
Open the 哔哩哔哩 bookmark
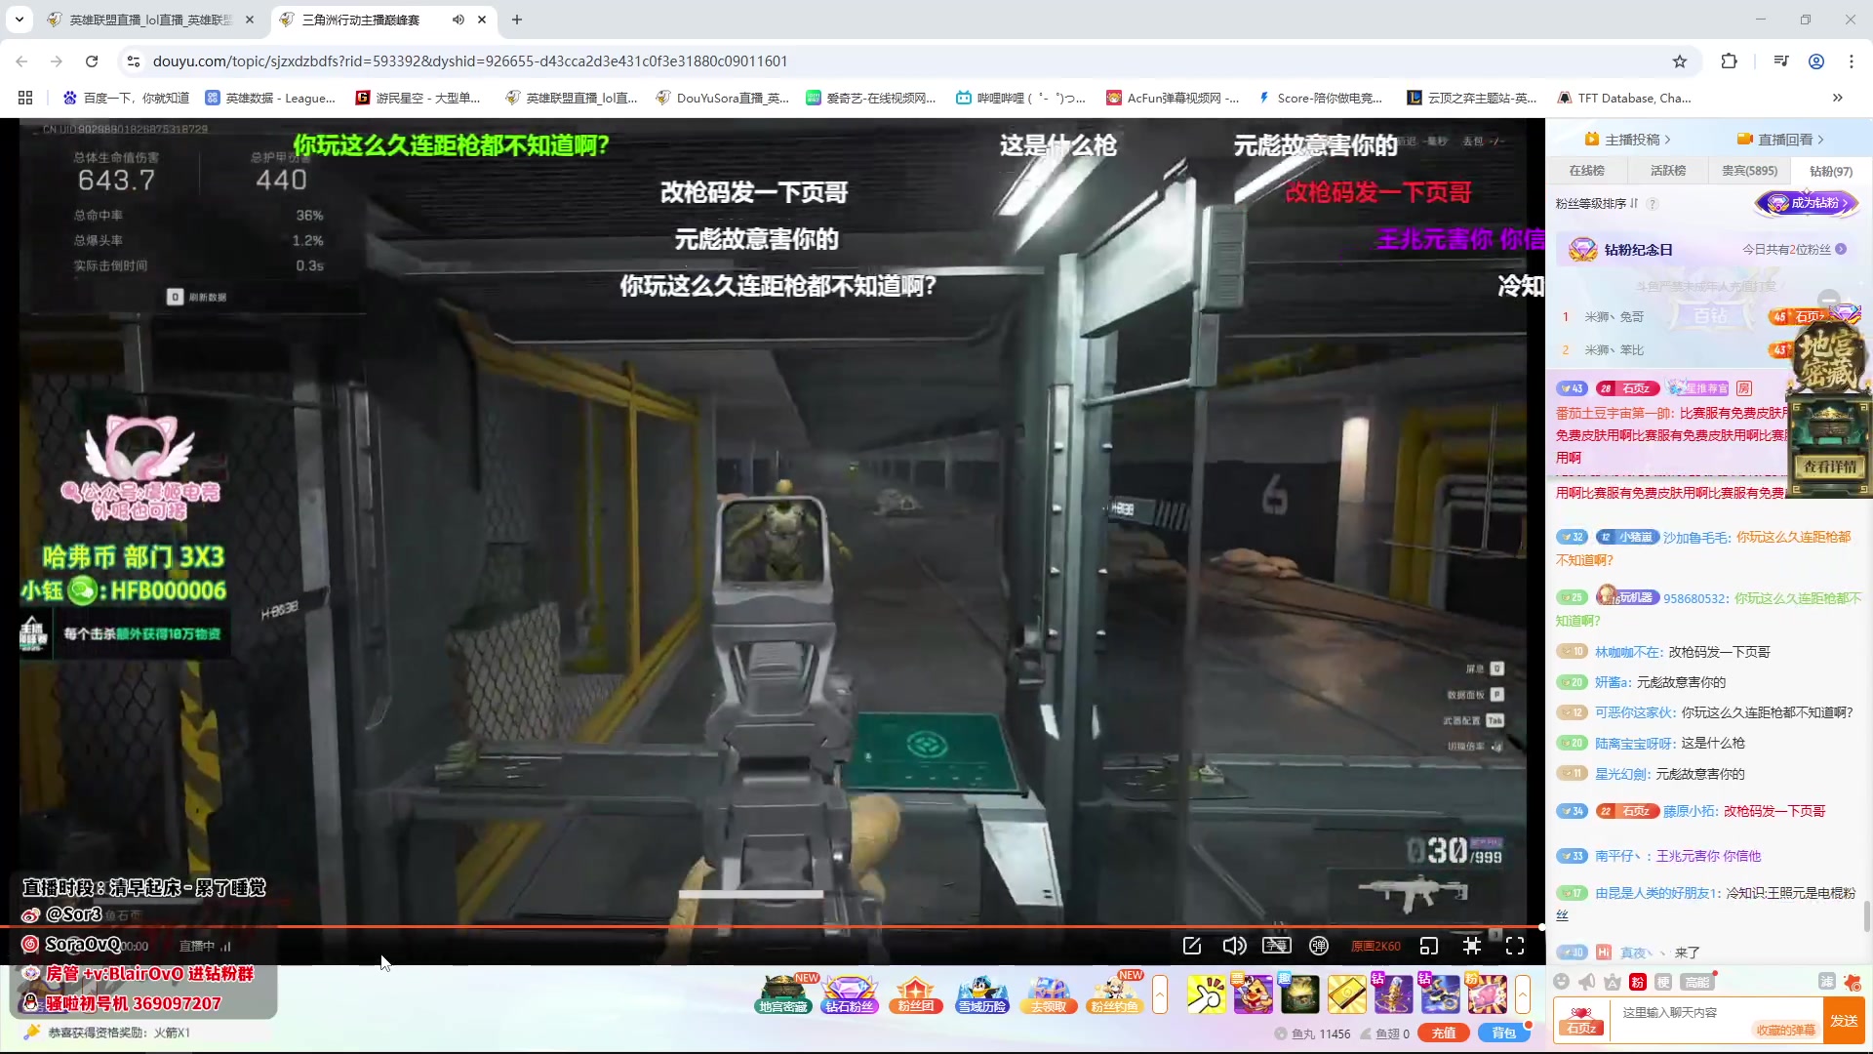(x=1021, y=98)
